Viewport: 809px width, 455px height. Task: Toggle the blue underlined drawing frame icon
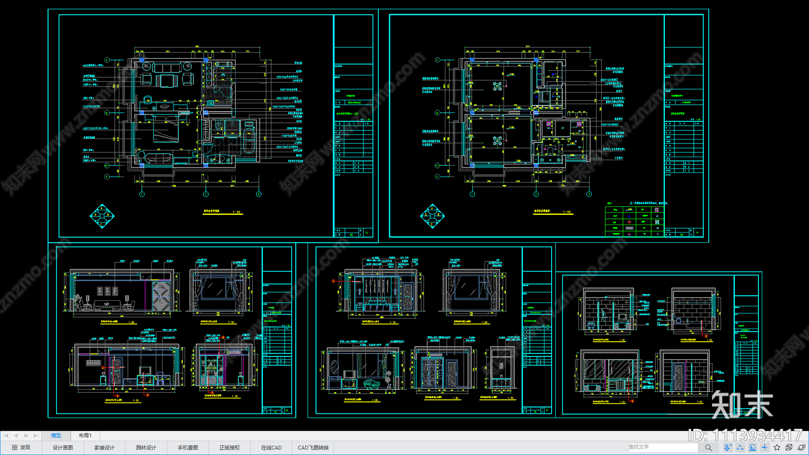[x=752, y=447]
